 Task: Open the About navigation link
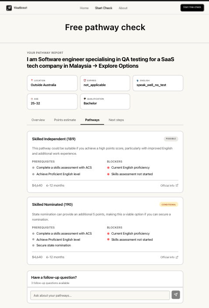click(x=123, y=8)
